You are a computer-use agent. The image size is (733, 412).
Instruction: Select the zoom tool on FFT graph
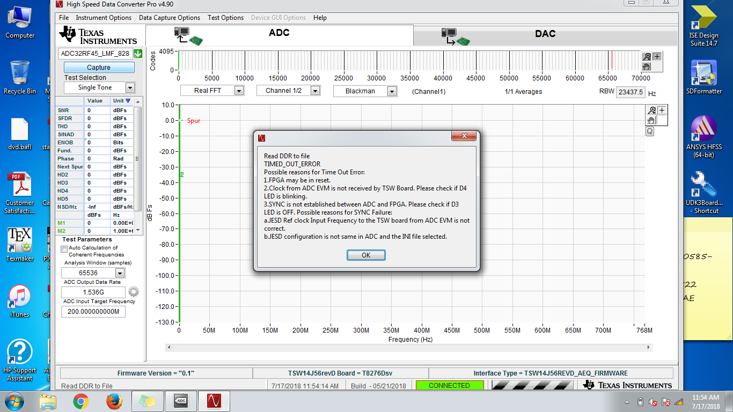pyautogui.click(x=653, y=111)
